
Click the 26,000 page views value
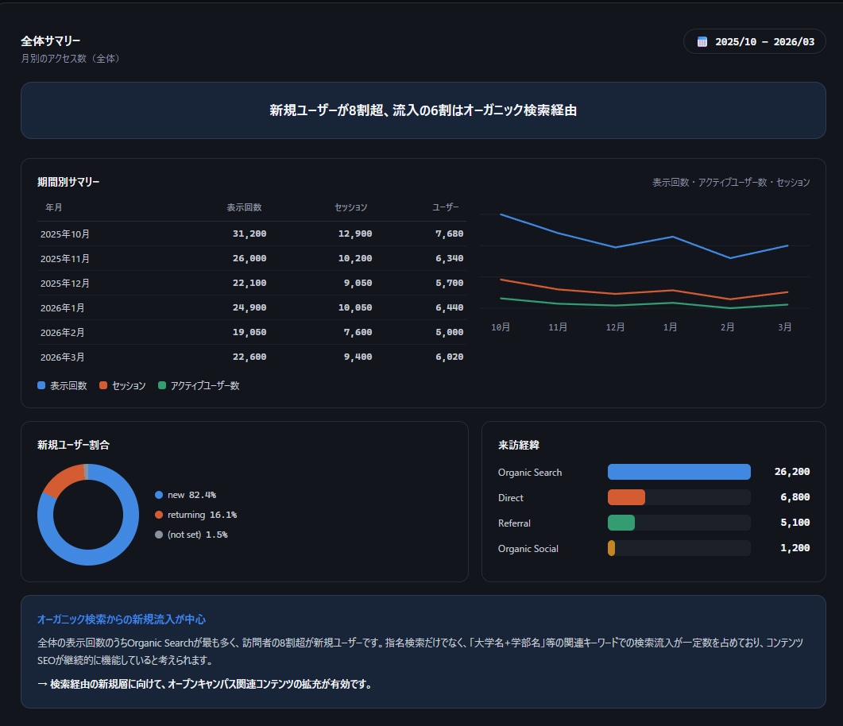click(x=249, y=258)
